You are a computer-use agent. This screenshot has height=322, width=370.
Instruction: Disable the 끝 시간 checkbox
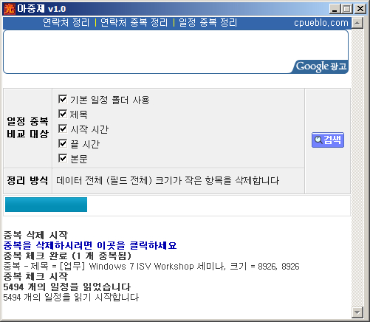point(63,143)
